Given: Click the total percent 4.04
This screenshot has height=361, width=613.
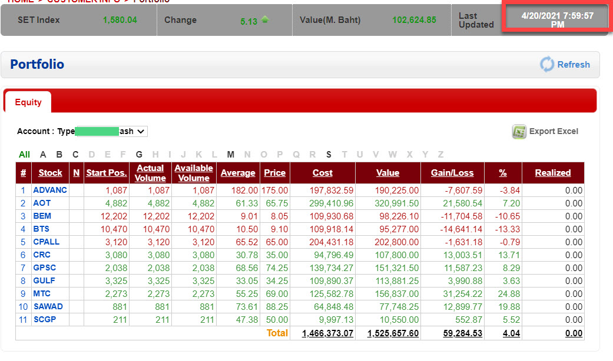Looking at the screenshot, I should click(511, 333).
